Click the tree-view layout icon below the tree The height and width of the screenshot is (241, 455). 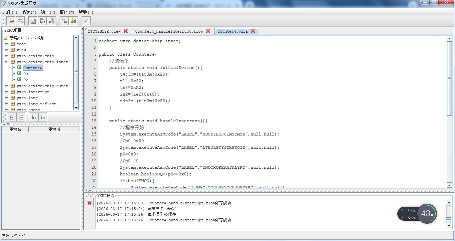34,117
